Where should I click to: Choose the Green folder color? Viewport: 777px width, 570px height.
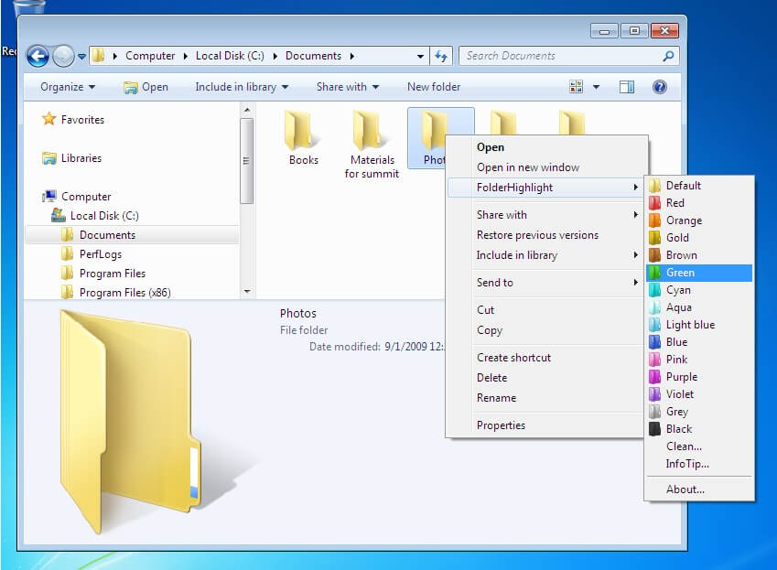pyautogui.click(x=680, y=273)
